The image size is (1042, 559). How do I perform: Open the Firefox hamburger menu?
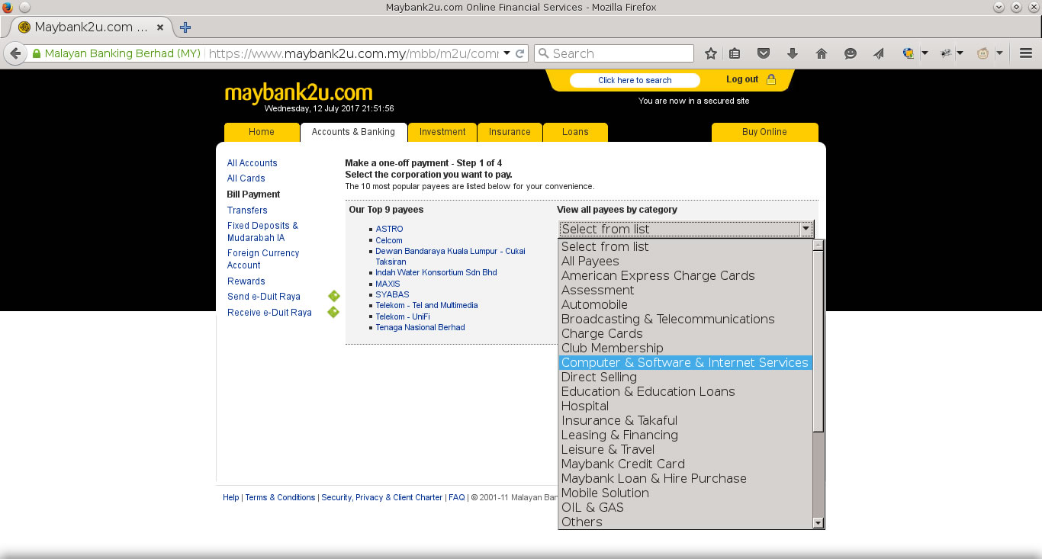(1026, 53)
